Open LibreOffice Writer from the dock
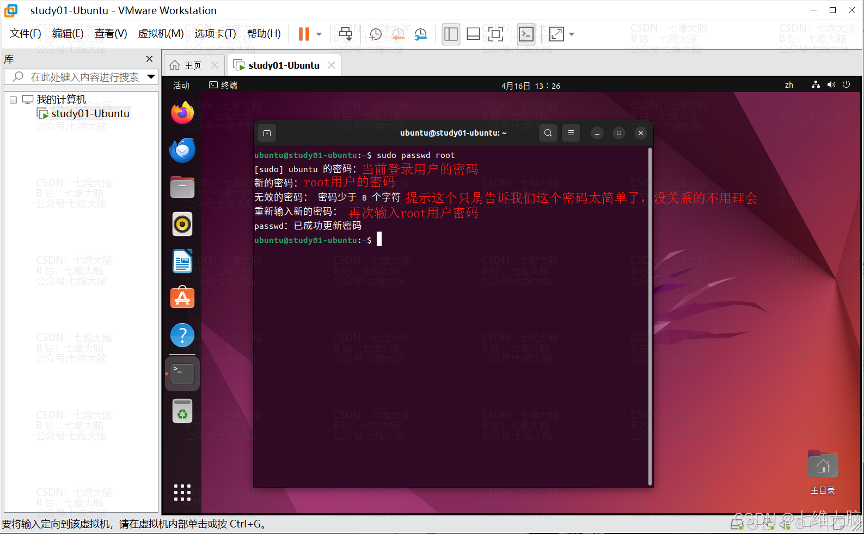864x534 pixels. (x=182, y=262)
